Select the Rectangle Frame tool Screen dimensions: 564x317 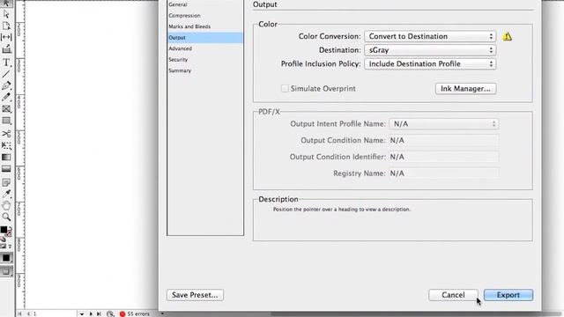pos(6,109)
